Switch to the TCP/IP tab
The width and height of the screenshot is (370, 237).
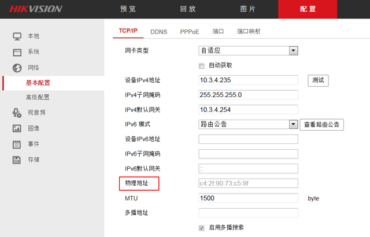128,31
